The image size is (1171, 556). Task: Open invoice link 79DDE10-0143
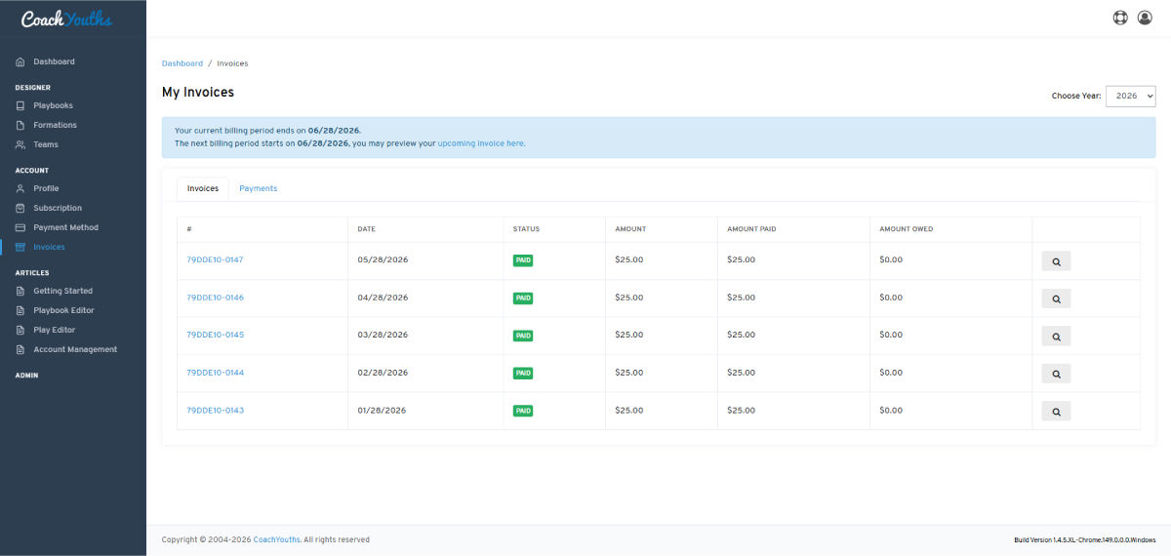(215, 410)
